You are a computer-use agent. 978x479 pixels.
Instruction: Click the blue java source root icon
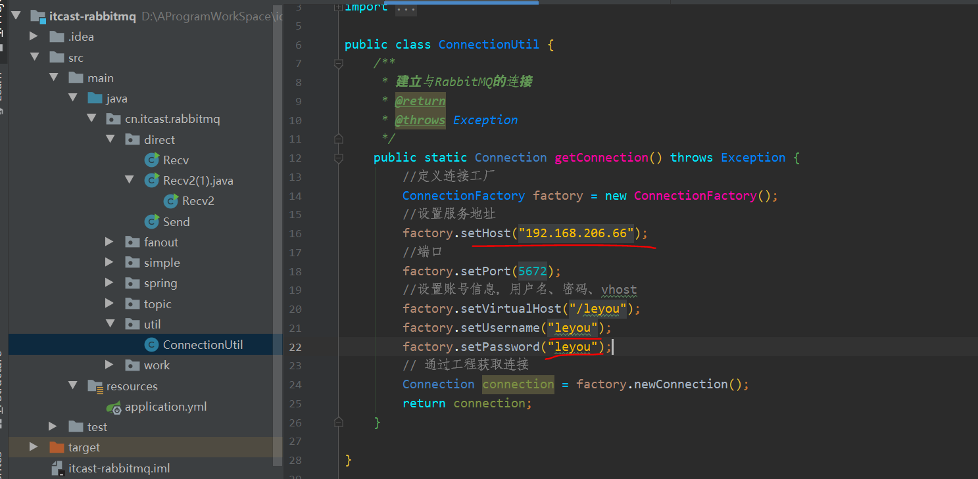(x=95, y=98)
